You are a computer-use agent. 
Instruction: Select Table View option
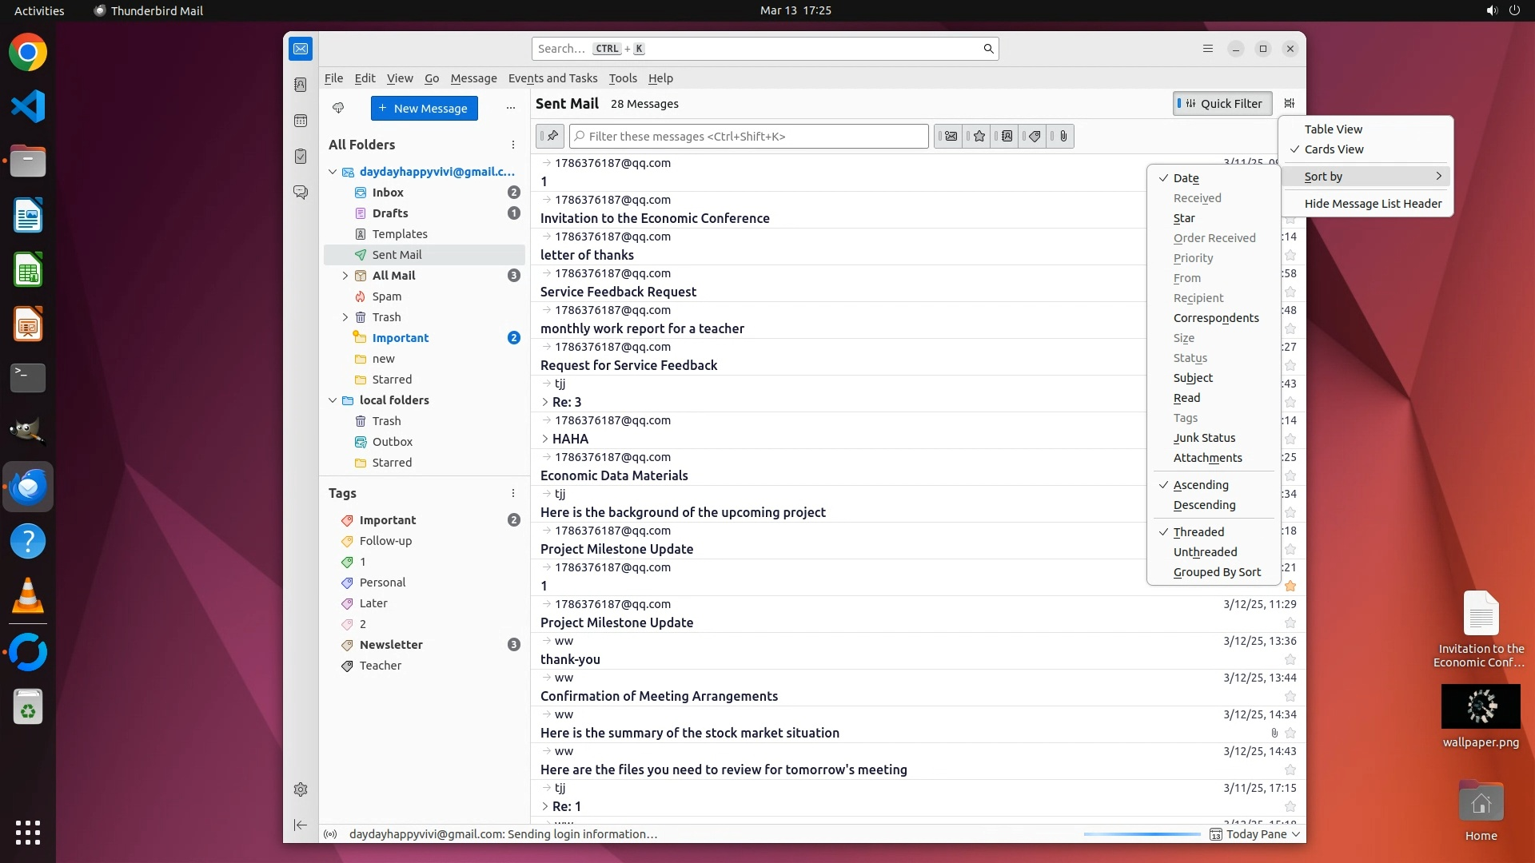tap(1333, 129)
